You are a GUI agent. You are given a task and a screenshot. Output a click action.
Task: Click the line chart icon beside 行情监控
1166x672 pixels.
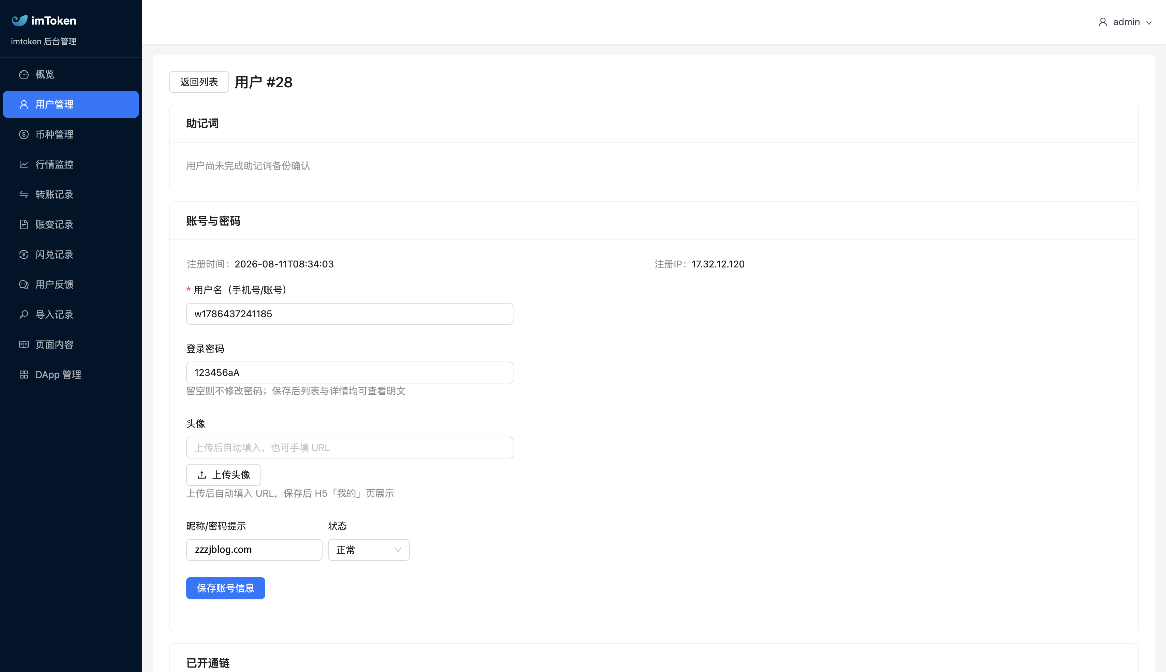24,164
